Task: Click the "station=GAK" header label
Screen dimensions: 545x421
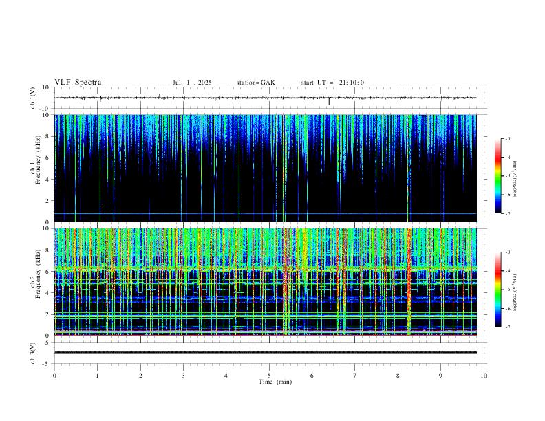Action: click(x=255, y=83)
